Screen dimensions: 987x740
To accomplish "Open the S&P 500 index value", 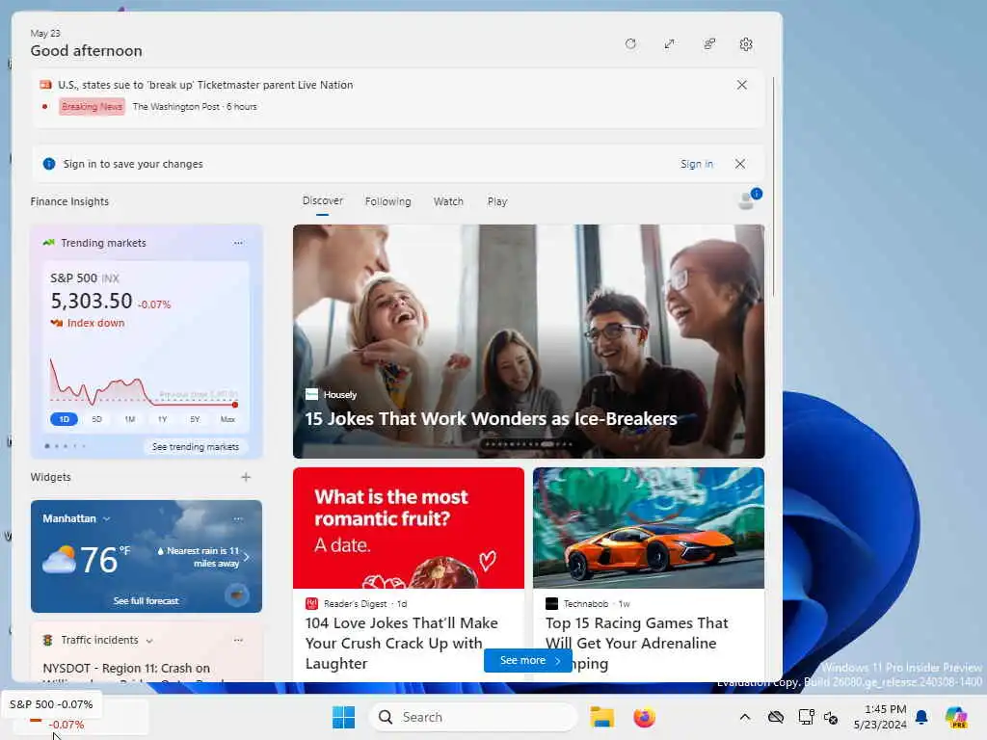I will (x=92, y=301).
